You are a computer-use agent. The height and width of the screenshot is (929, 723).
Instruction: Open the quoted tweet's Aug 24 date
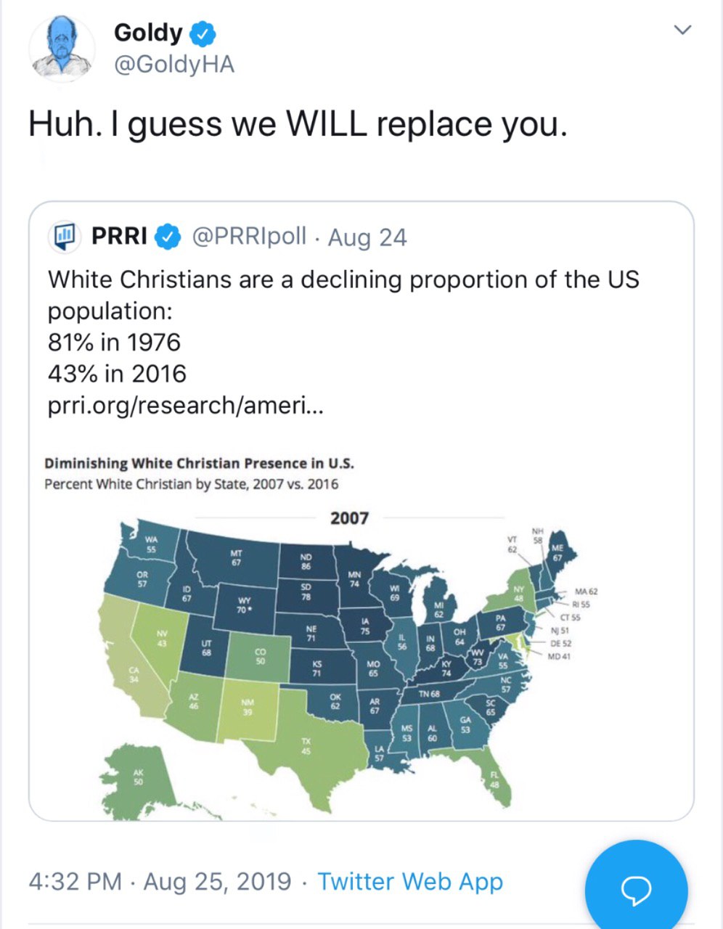coord(367,237)
